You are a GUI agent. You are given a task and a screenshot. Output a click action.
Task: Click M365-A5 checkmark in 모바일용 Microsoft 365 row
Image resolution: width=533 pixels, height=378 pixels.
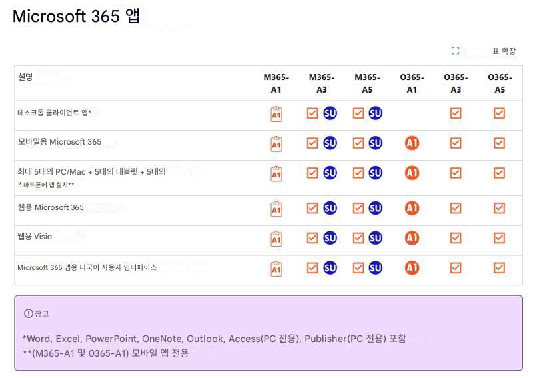[x=358, y=143]
